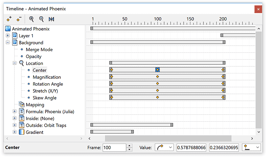
Task: Click the Magnification keyframe at frame 100
Action: [157, 77]
